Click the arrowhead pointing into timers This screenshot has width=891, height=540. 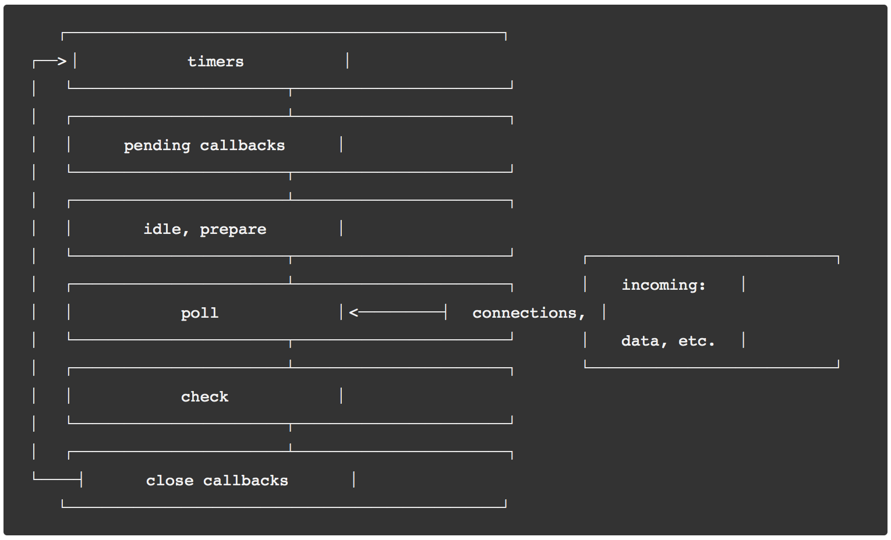[62, 61]
